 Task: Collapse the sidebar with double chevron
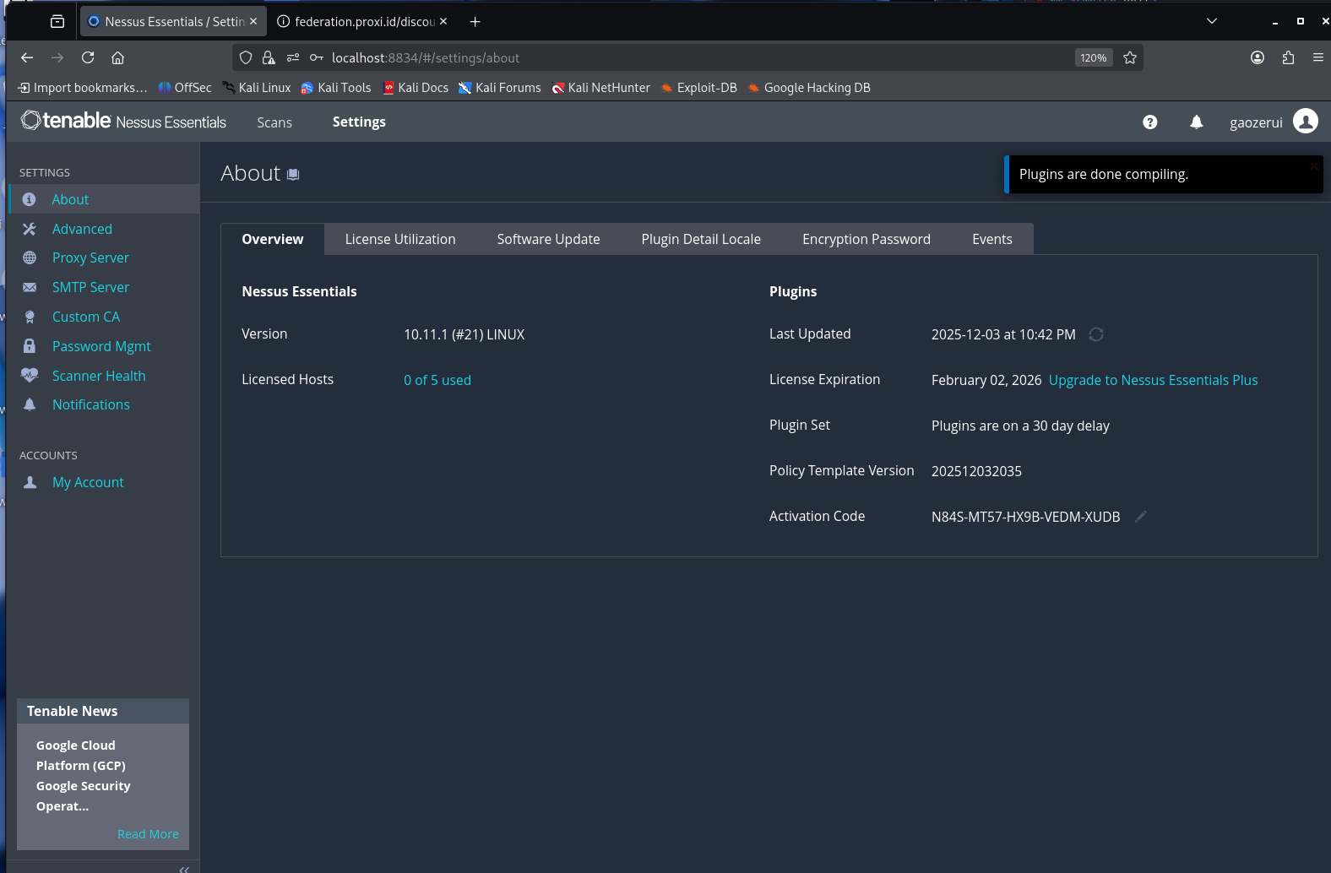point(184,869)
